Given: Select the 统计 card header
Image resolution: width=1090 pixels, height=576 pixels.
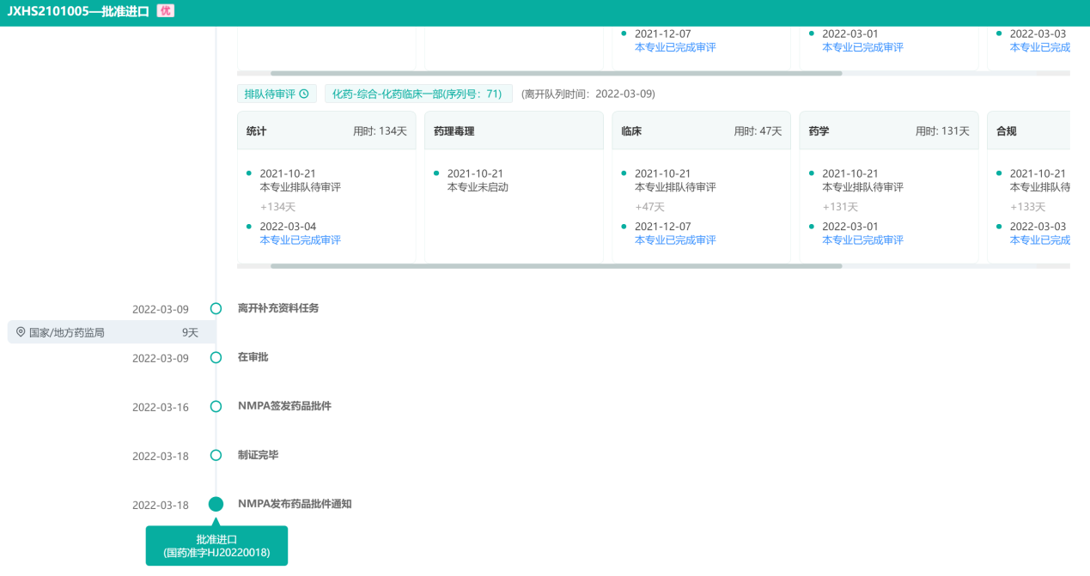Looking at the screenshot, I should [x=326, y=131].
